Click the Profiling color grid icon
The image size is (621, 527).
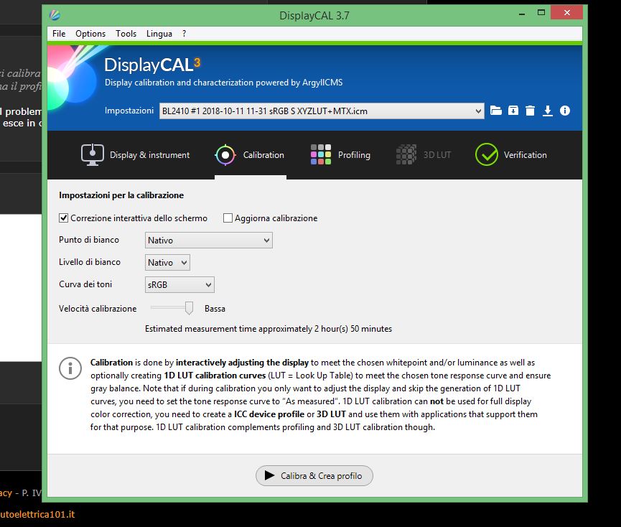(321, 155)
